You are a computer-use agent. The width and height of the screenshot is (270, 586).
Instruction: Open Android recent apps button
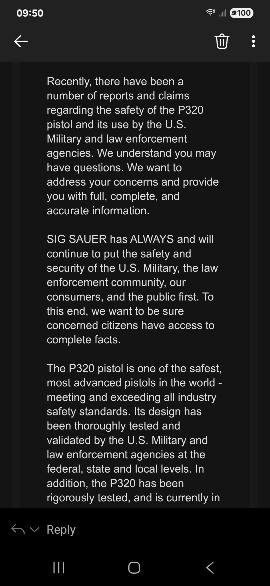coord(59,567)
